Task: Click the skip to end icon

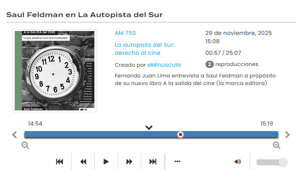Action: [153, 162]
